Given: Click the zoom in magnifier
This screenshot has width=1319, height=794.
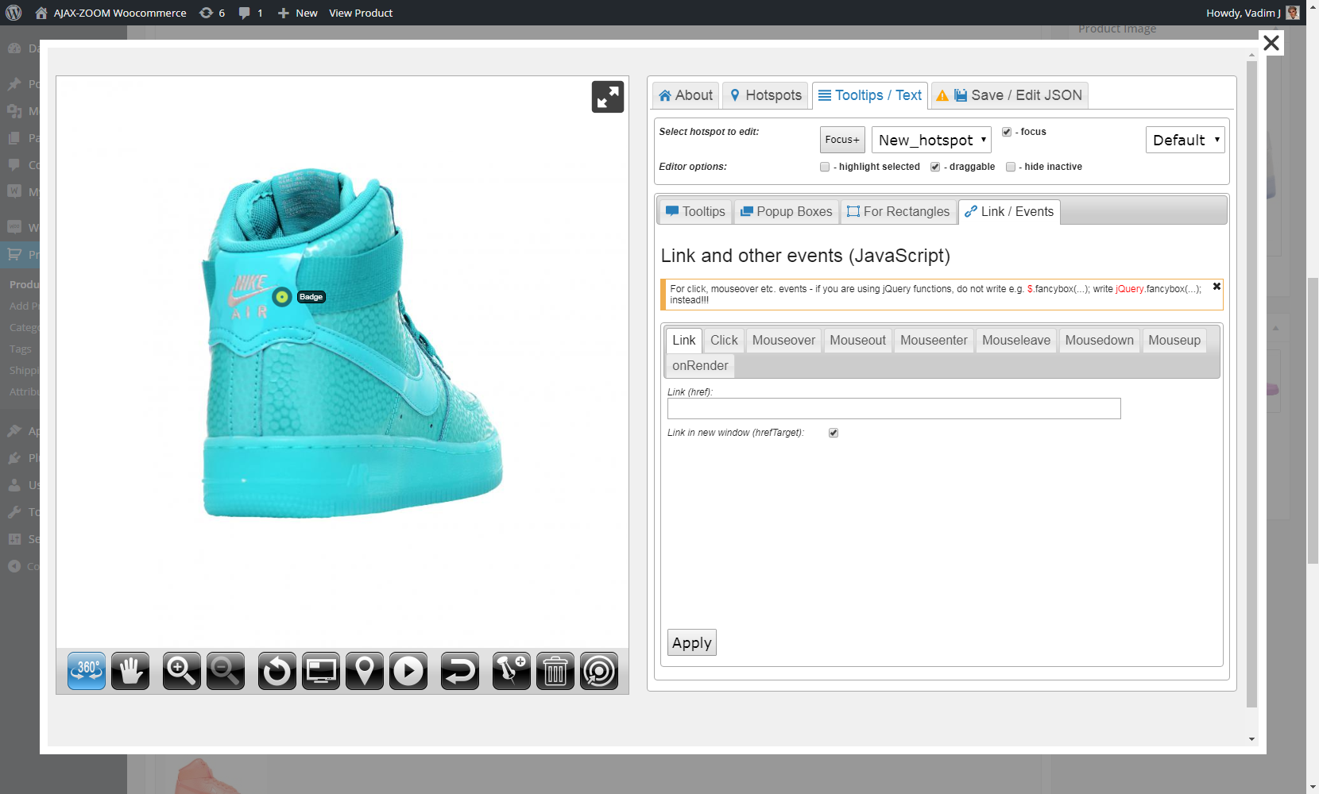Looking at the screenshot, I should click(x=182, y=671).
